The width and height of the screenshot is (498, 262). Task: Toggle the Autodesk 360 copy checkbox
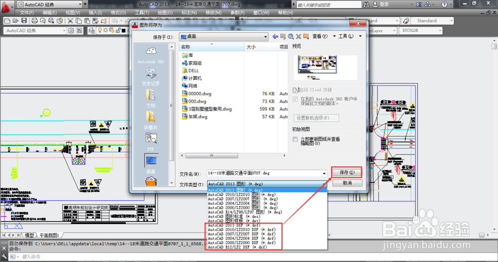pyautogui.click(x=295, y=99)
